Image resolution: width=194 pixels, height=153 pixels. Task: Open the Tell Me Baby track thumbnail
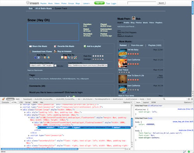click(x=123, y=53)
